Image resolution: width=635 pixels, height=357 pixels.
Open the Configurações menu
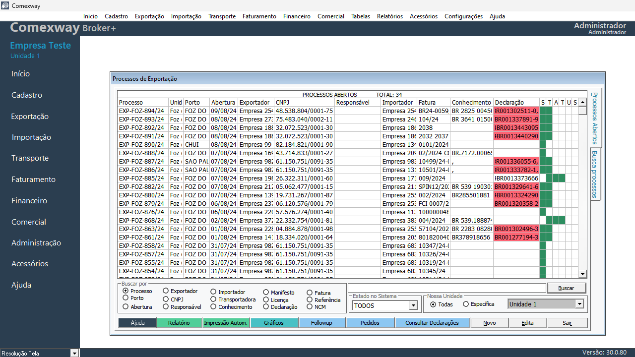point(463,16)
